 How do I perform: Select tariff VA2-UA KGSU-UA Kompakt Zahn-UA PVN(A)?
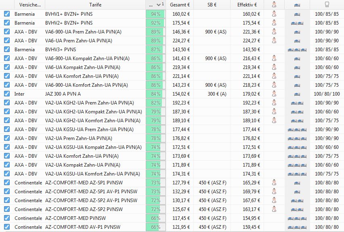click(x=93, y=147)
